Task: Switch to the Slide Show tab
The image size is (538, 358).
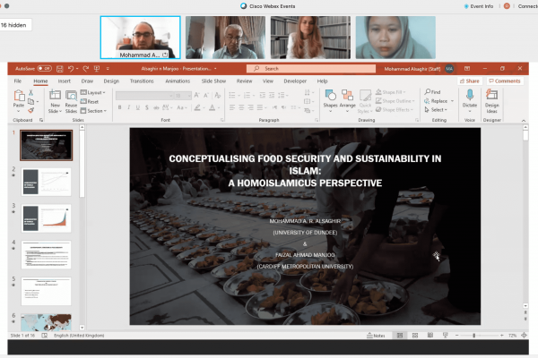Action: point(213,81)
